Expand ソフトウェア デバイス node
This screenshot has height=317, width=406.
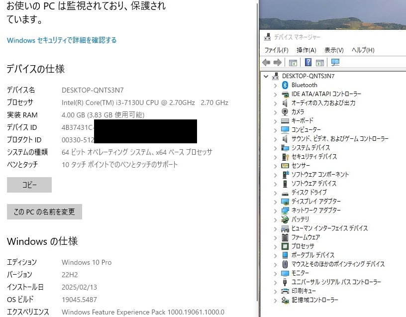(x=275, y=184)
